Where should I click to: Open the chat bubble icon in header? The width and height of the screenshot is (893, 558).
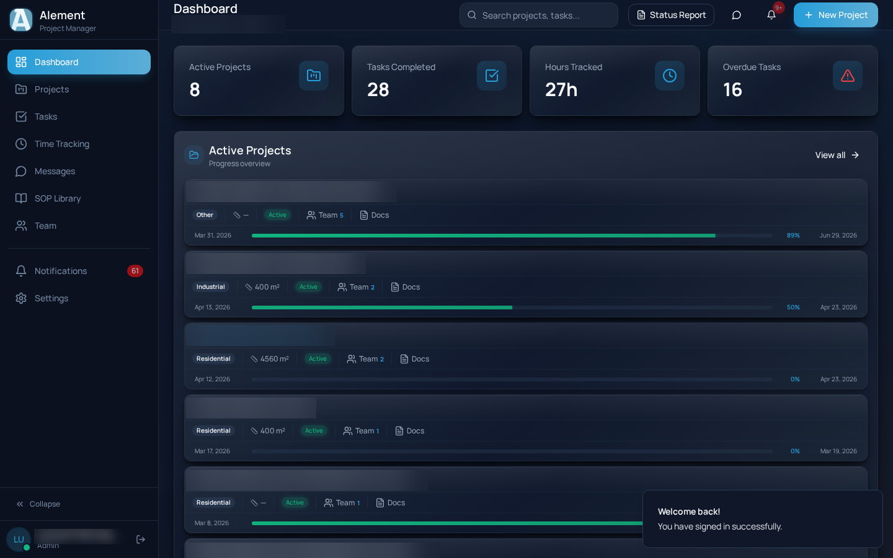tap(736, 15)
